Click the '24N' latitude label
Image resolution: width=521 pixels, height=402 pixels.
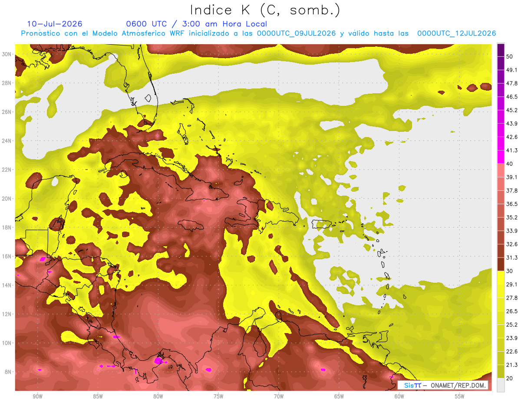pyautogui.click(x=7, y=141)
